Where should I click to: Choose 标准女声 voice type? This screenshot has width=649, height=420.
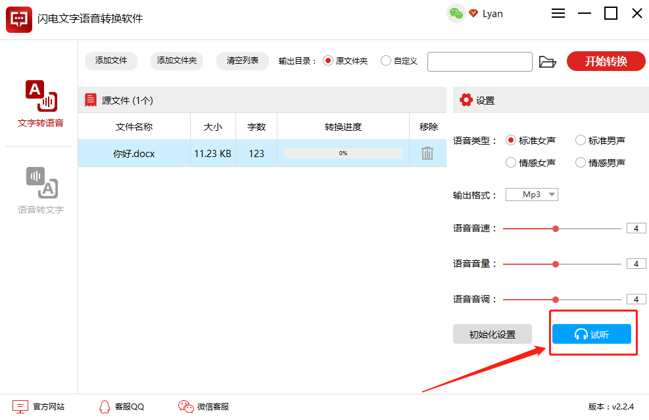[x=531, y=141]
